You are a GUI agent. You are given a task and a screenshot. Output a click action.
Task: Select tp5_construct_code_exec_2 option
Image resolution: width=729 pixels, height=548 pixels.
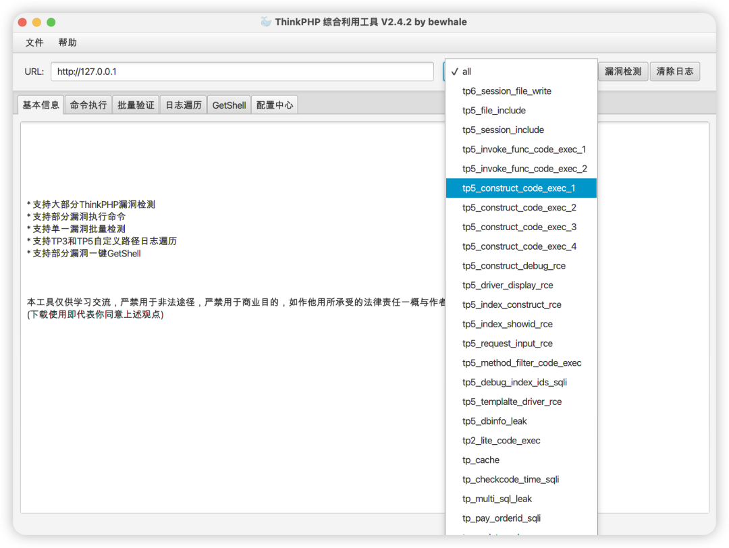(521, 208)
